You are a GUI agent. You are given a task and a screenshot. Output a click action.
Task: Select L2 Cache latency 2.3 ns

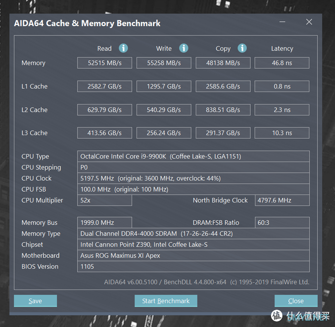coord(282,110)
